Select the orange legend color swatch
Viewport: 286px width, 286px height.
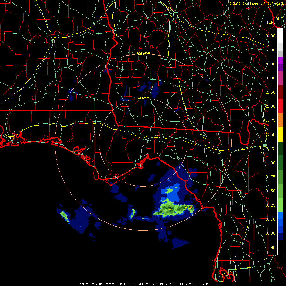pyautogui.click(x=281, y=120)
